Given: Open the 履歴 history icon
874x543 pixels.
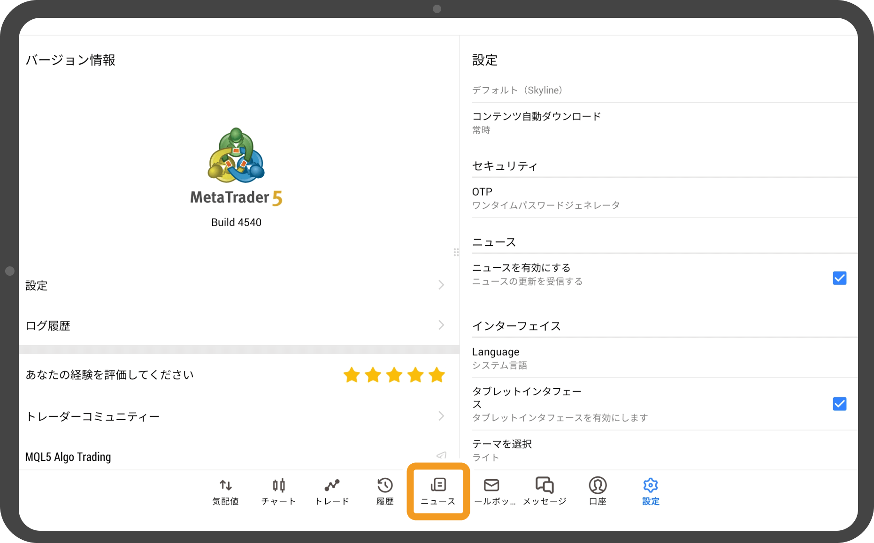Looking at the screenshot, I should tap(384, 490).
